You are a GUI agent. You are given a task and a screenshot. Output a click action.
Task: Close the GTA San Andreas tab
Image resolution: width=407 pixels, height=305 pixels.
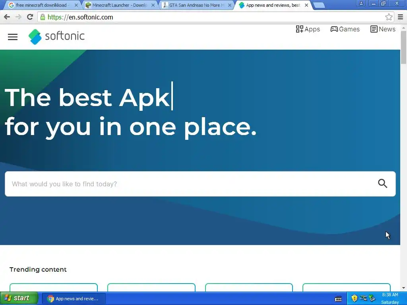tap(229, 5)
